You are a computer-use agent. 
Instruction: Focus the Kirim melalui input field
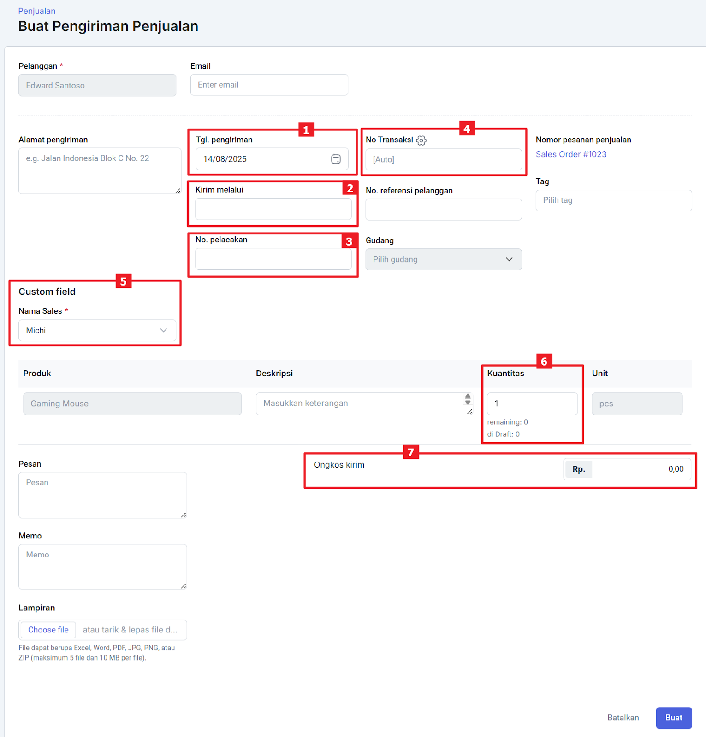click(273, 209)
